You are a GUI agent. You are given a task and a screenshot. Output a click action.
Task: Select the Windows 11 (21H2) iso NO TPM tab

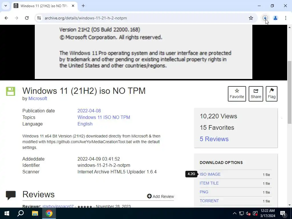45,6
